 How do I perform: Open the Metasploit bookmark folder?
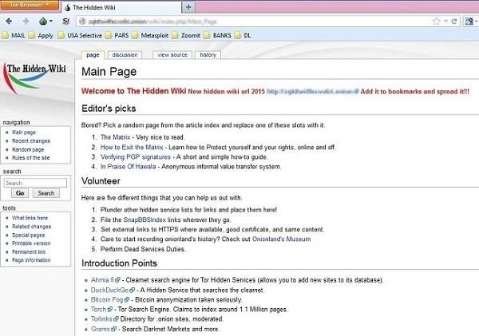coord(150,35)
